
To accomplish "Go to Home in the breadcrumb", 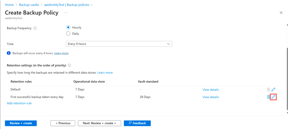I will [x=9, y=5].
